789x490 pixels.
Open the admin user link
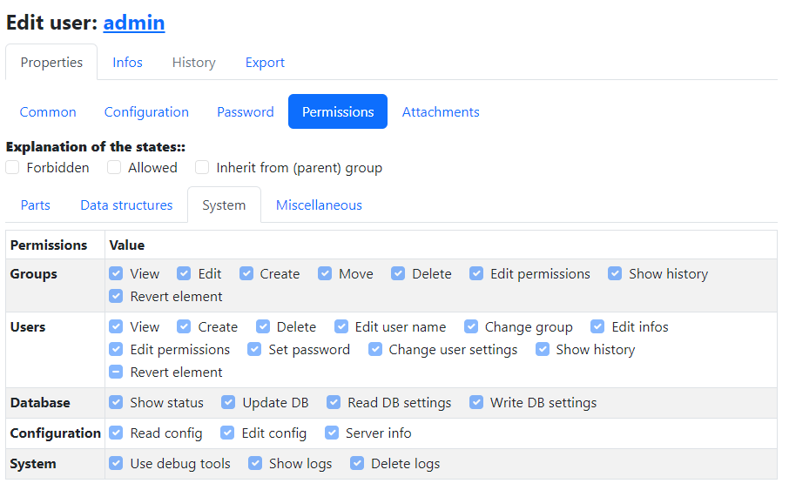133,23
